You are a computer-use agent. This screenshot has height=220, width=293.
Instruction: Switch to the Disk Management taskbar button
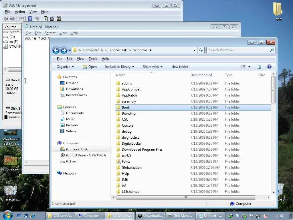[x=180, y=216]
